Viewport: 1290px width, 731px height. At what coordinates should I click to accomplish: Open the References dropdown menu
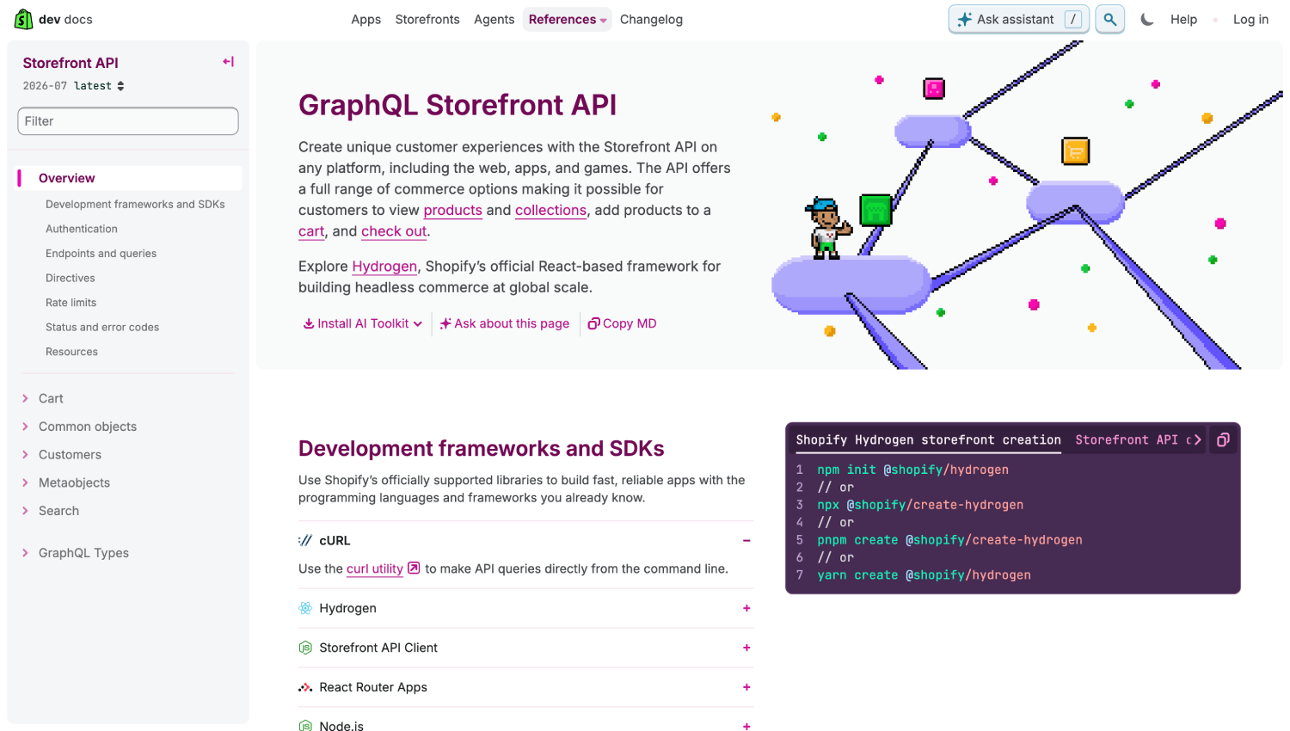click(x=567, y=19)
